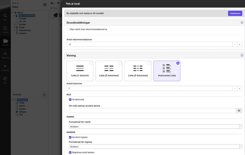Select Bildspel in the Innehåll list

[x=22, y=112]
